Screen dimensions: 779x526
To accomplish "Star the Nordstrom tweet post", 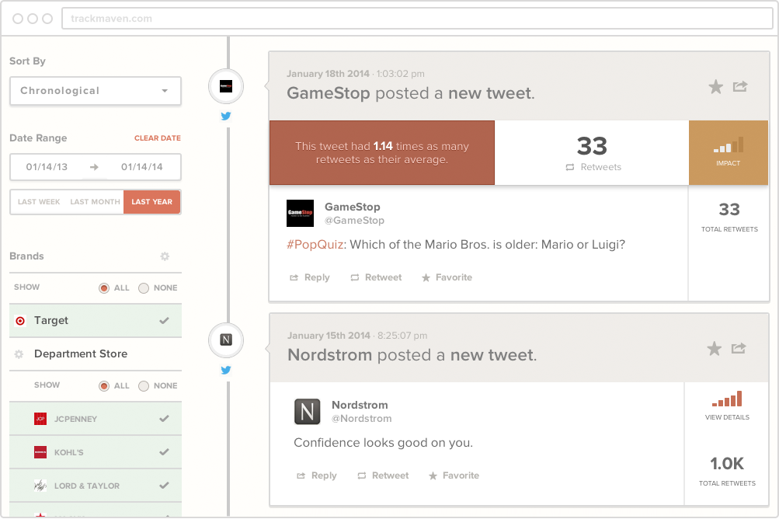I will pos(715,349).
